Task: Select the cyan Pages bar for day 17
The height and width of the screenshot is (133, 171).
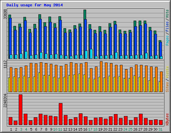Action: 91,54
